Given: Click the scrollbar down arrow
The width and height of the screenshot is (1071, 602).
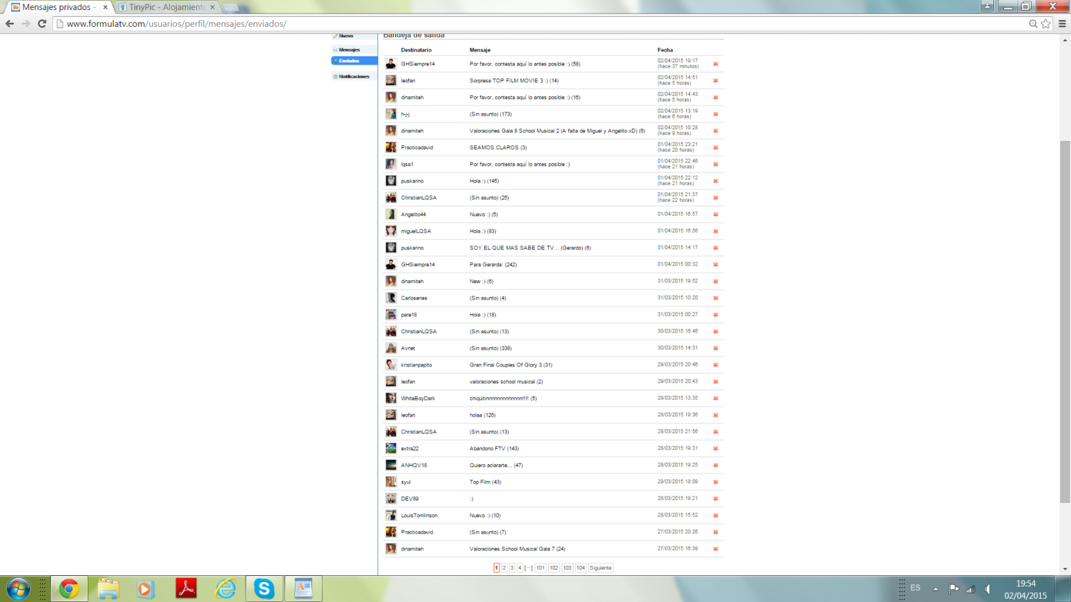Looking at the screenshot, I should point(1065,569).
